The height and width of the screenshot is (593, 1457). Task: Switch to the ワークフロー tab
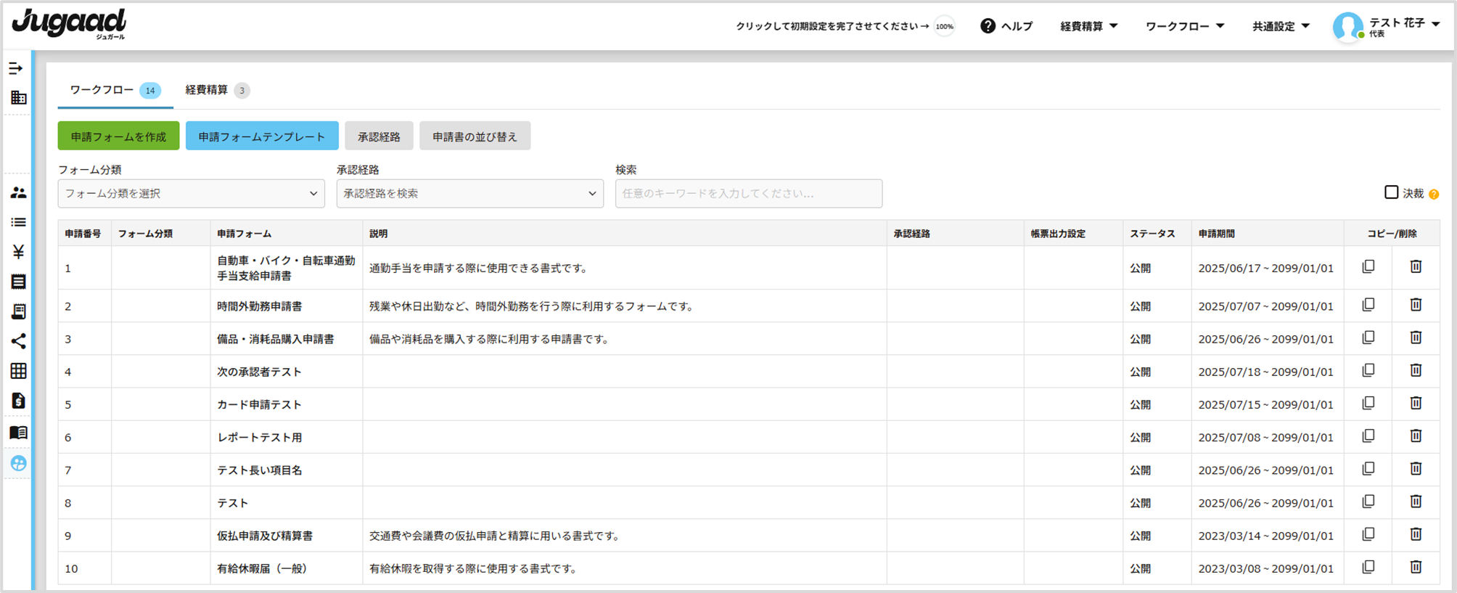(115, 90)
